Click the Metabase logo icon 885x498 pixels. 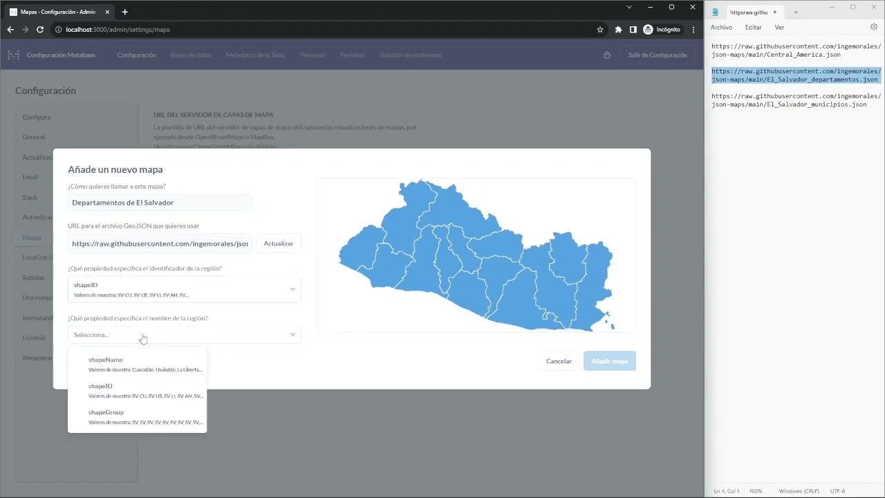pos(13,55)
